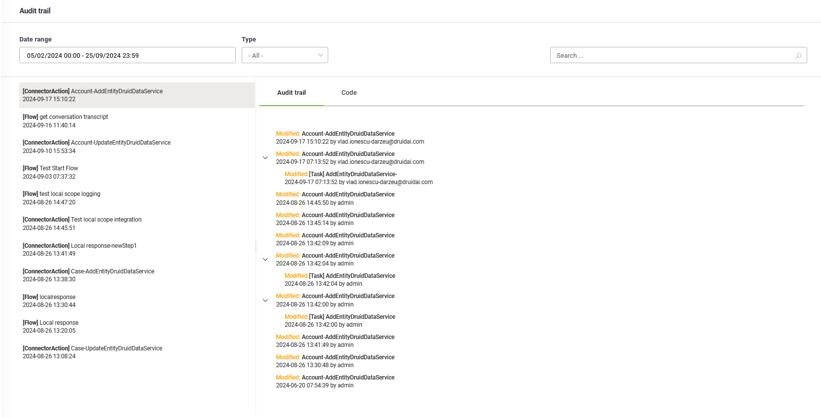Image resolution: width=821 pixels, height=418 pixels.
Task: Collapse the 2024-08-26 13:42:00 entry chevron
Action: click(265, 300)
